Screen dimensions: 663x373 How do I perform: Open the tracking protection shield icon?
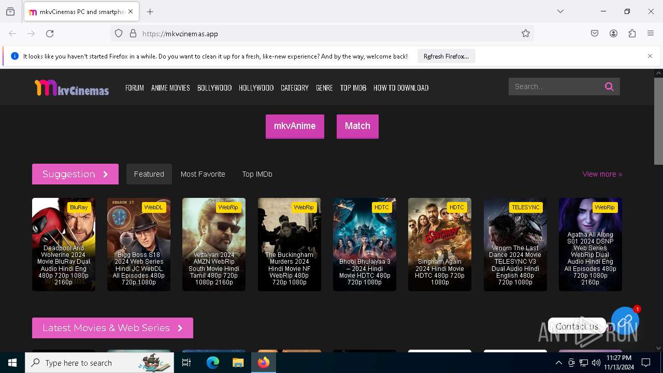119,34
